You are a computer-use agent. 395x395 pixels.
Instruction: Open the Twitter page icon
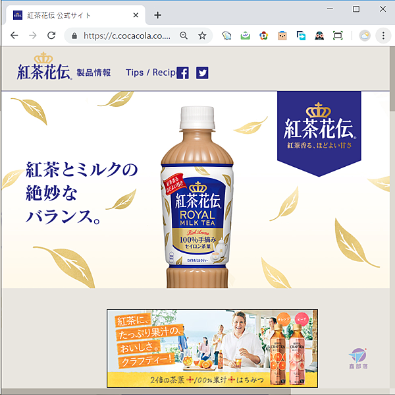tap(202, 73)
